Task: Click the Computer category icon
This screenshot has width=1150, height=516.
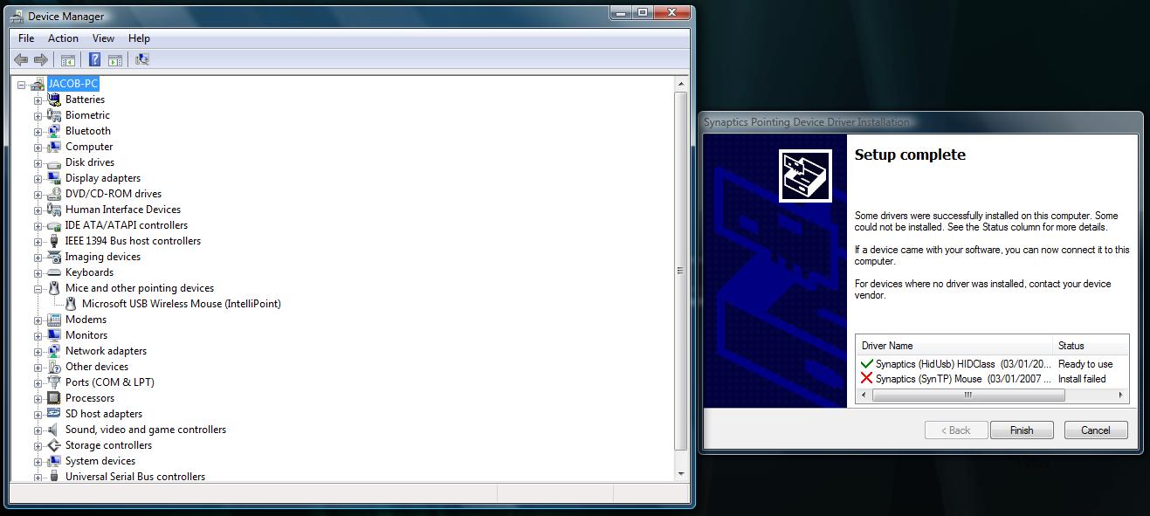Action: point(54,147)
